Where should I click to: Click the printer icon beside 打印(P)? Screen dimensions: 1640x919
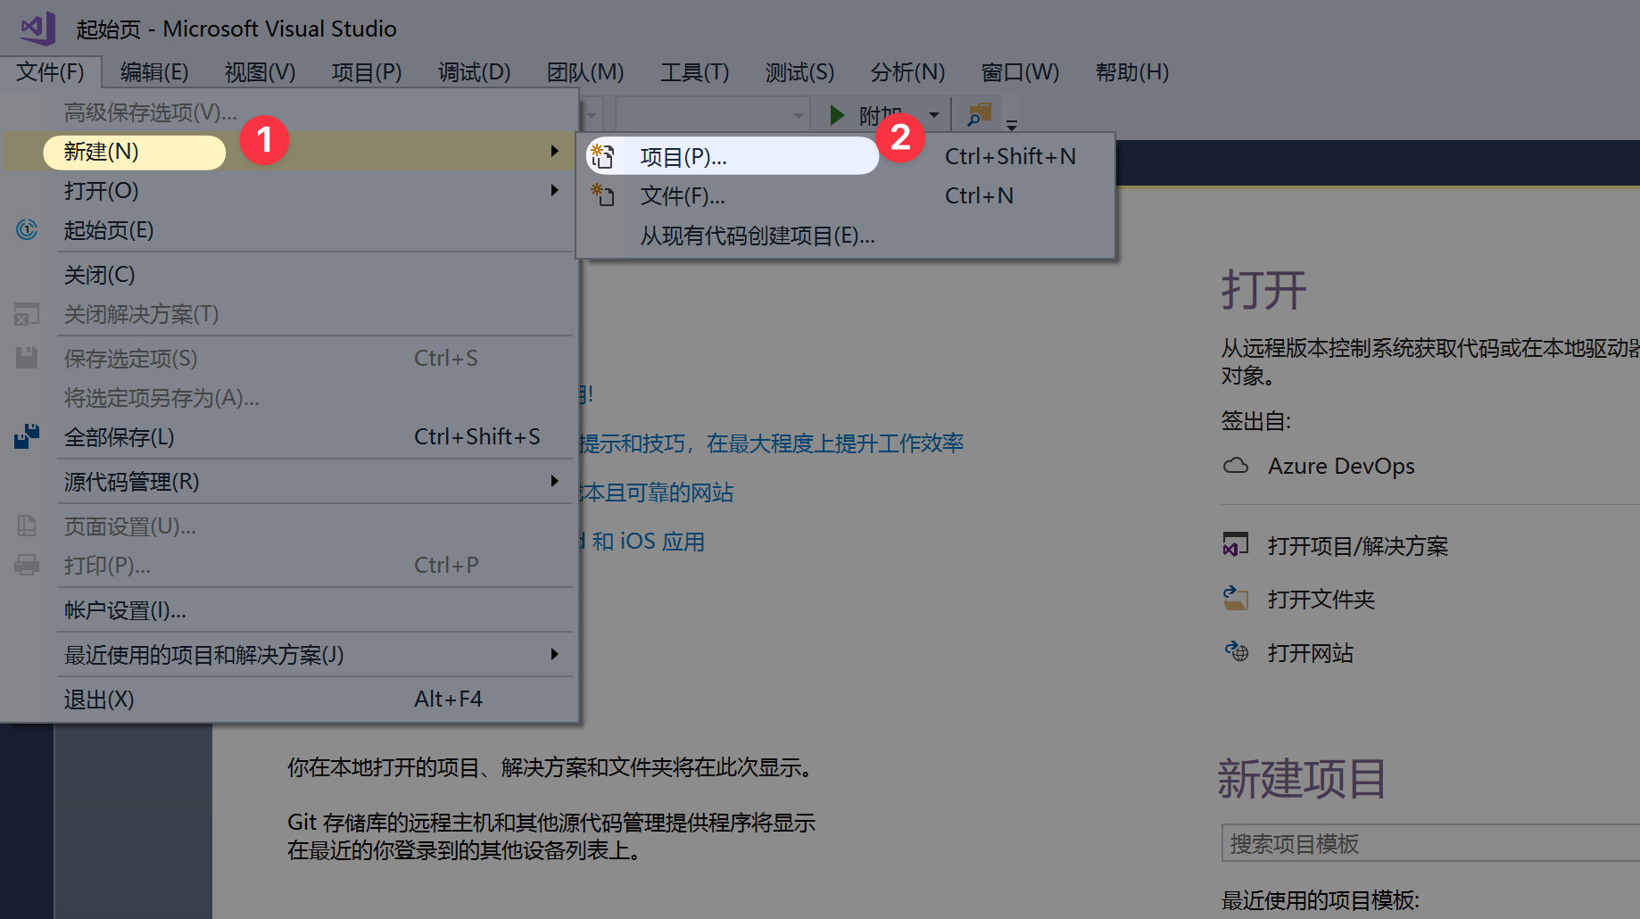point(27,565)
